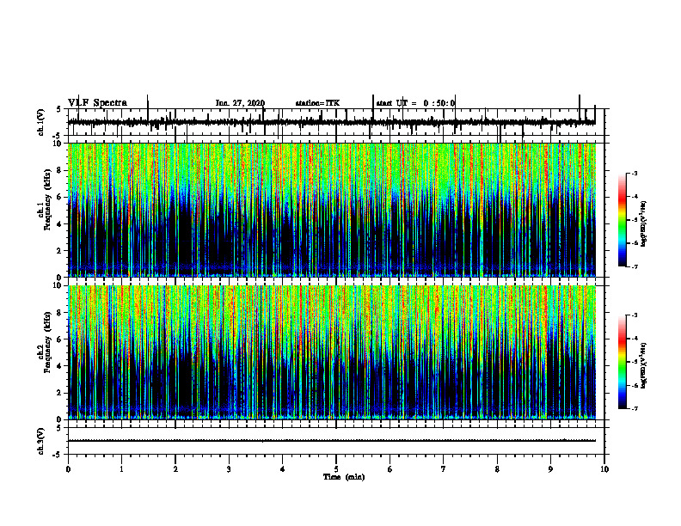This screenshot has width=681, height=526.
Task: Click the ch.1 spectrogram color scale bar
Action: 623,219
